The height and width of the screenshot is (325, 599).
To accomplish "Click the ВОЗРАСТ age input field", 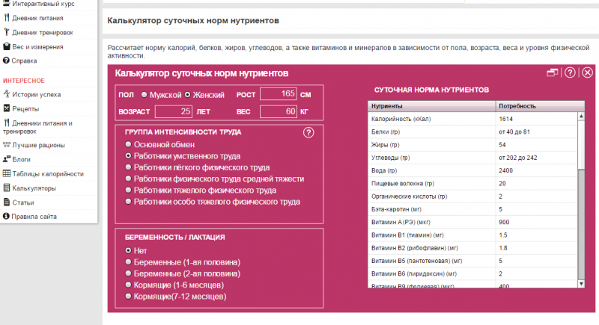I will [x=174, y=111].
